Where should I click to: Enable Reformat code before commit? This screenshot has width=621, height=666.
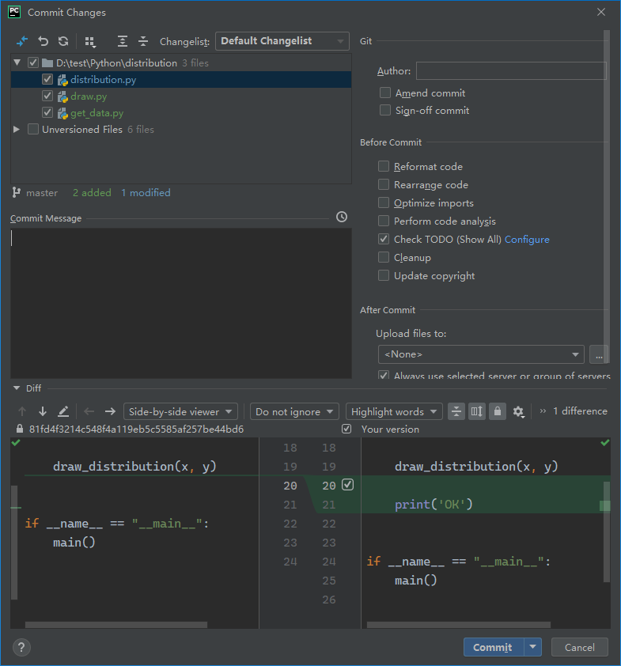[384, 166]
